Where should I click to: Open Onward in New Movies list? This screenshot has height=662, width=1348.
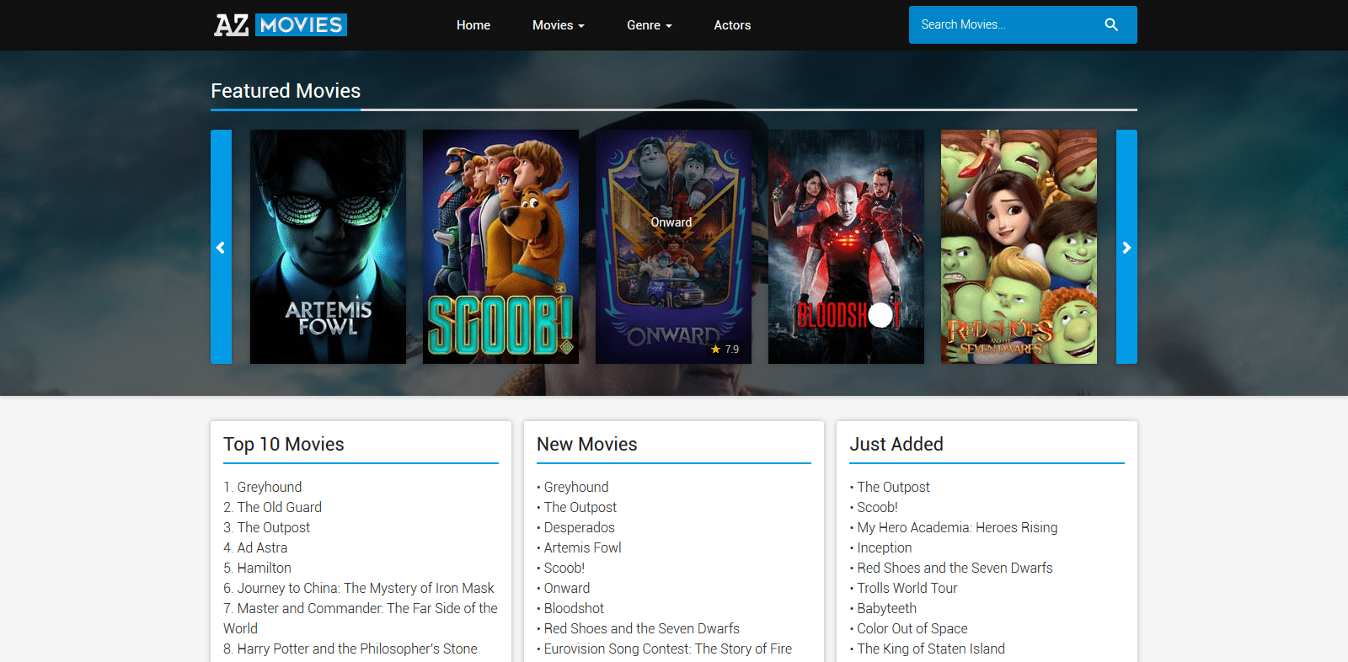pyautogui.click(x=567, y=588)
